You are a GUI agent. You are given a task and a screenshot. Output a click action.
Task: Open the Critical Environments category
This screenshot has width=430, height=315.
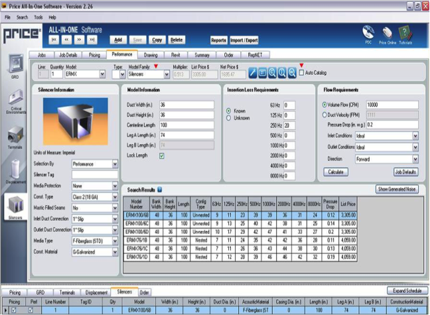click(16, 101)
